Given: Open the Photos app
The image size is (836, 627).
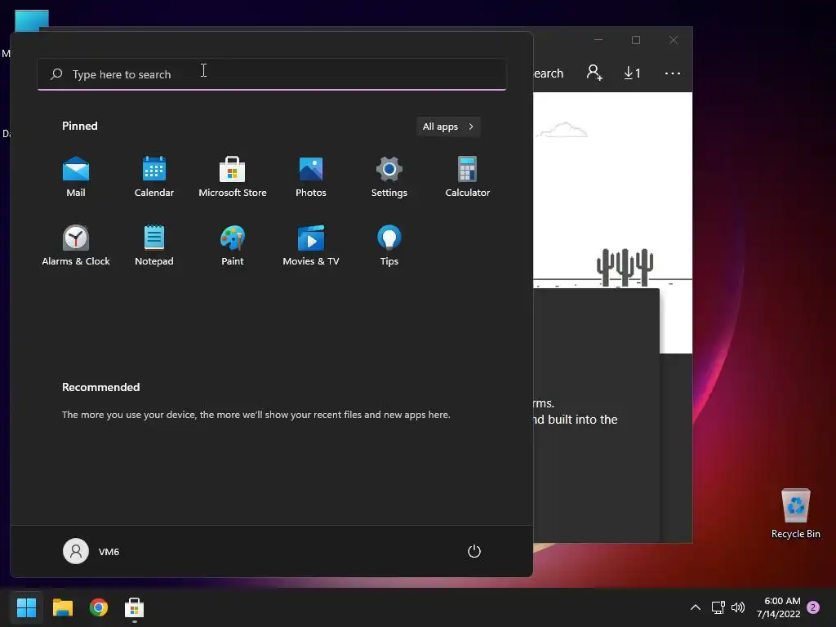Looking at the screenshot, I should (311, 177).
